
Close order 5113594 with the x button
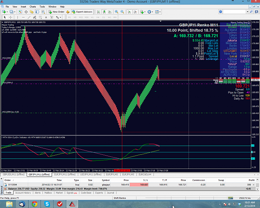tap(253, 185)
